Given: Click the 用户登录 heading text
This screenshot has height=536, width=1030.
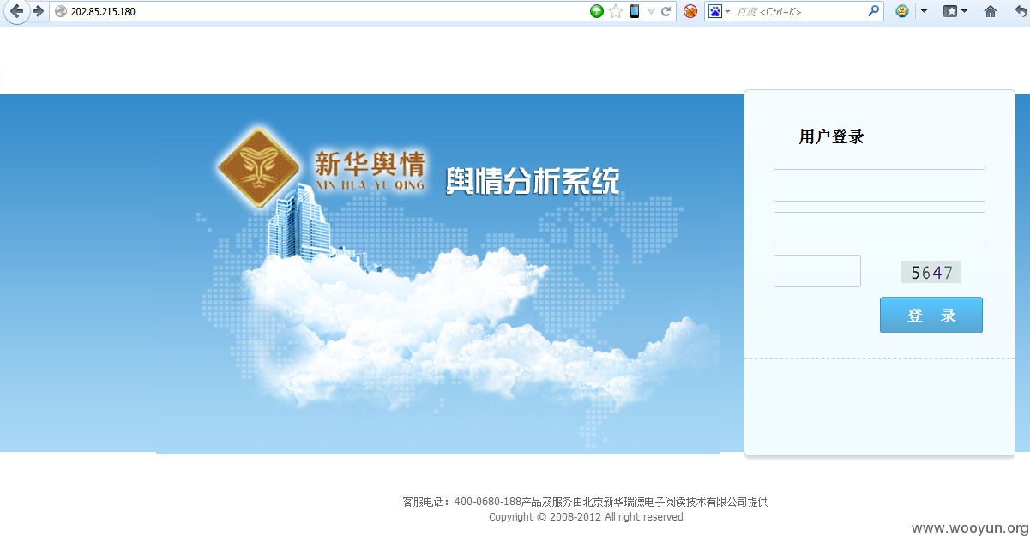Looking at the screenshot, I should click(831, 136).
